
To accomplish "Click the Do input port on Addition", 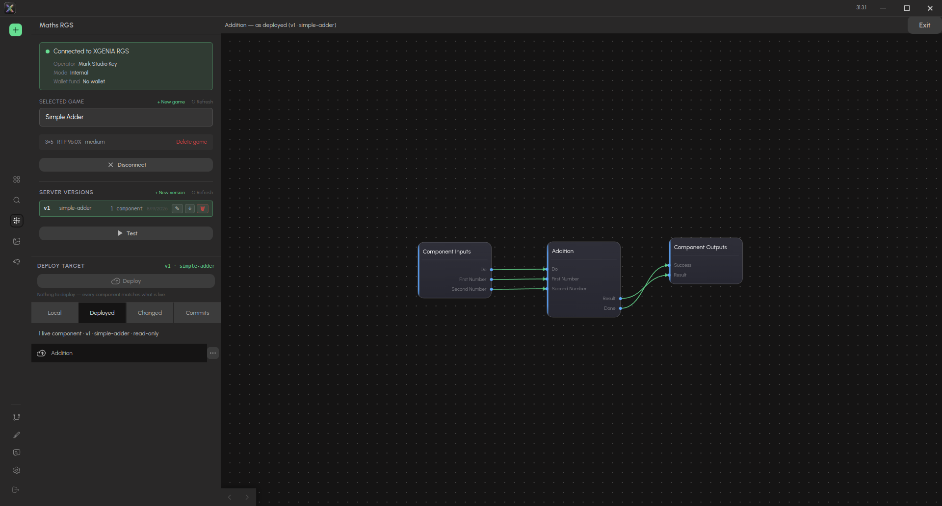I will (547, 269).
